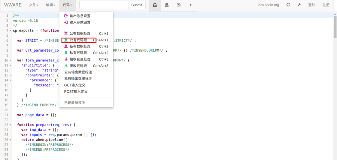Click the 输入参数设置 import icon
The width and height of the screenshot is (337, 160).
pos(66,22)
